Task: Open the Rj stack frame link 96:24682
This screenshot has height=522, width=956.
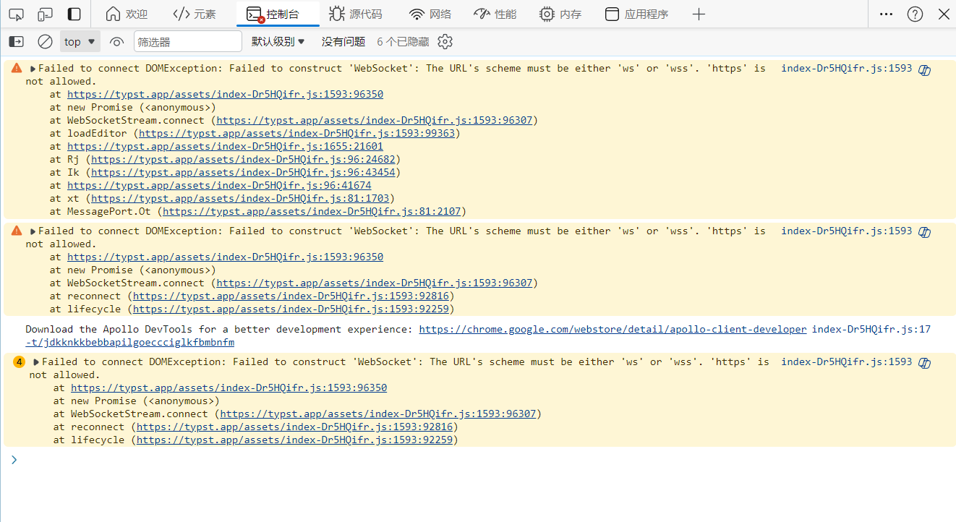Action: pyautogui.click(x=242, y=159)
